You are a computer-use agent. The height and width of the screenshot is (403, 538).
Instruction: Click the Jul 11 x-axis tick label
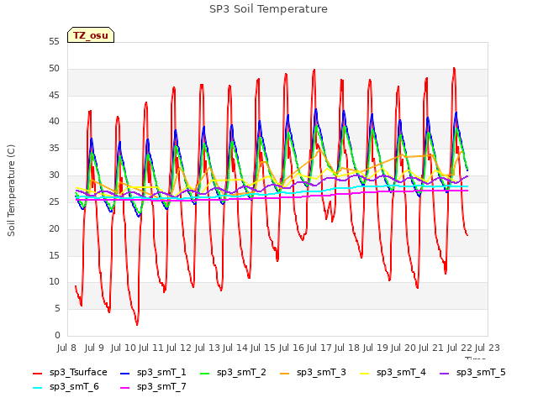click(150, 348)
